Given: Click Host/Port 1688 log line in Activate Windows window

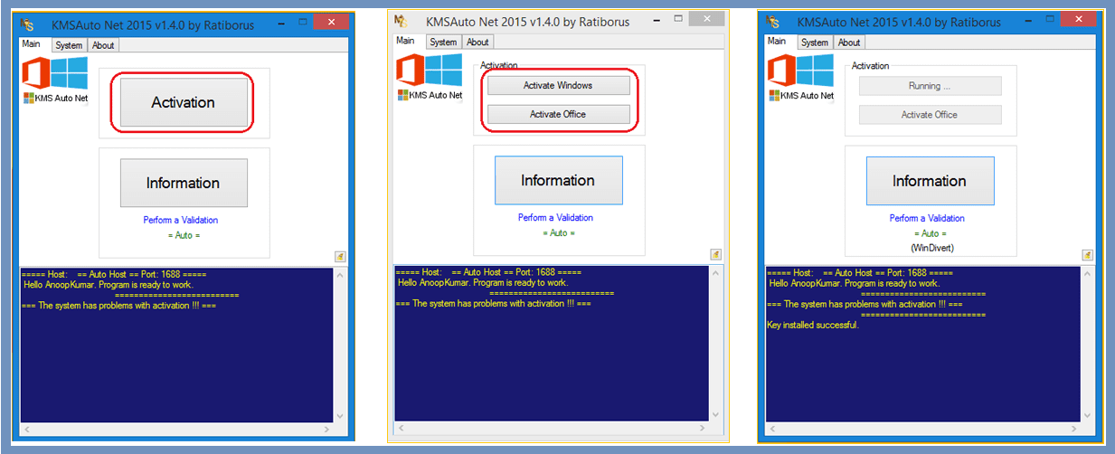Looking at the screenshot, I should [x=488, y=271].
